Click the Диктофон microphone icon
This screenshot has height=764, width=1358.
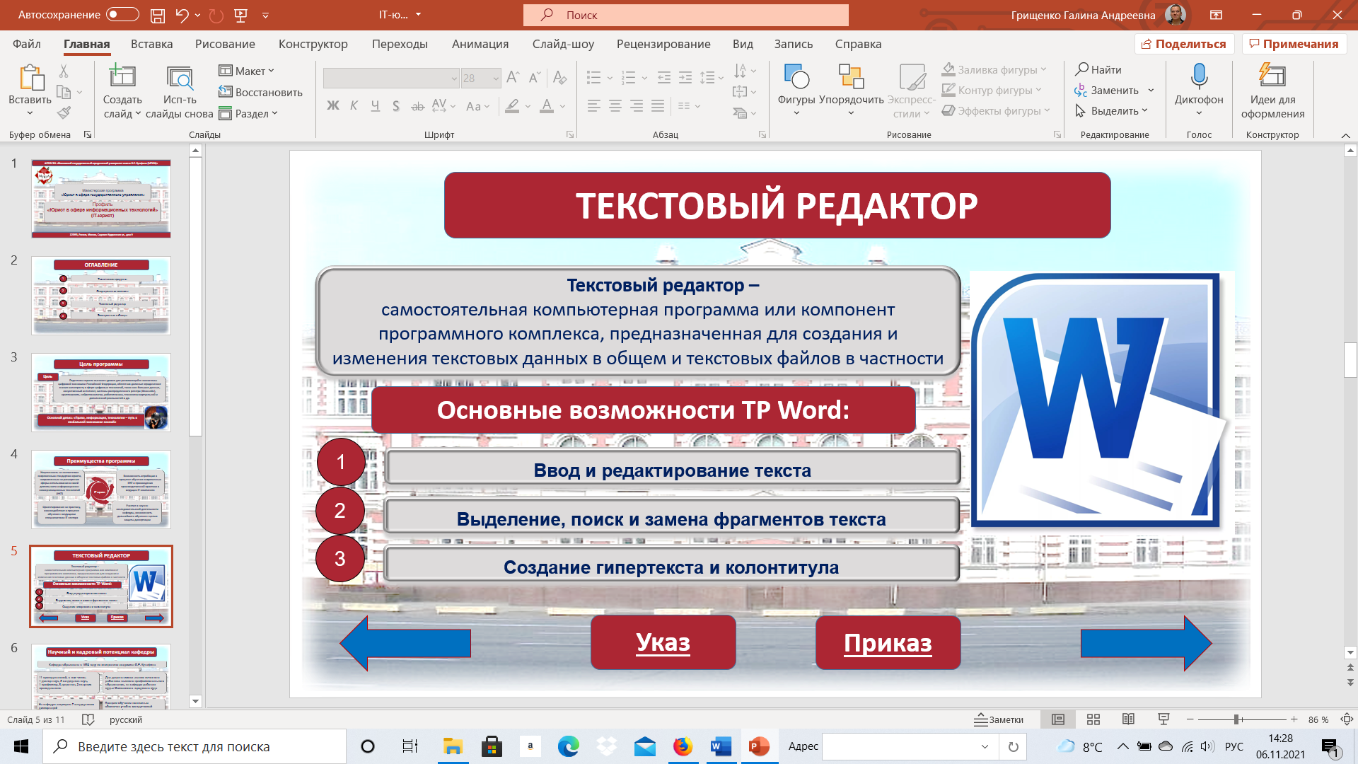click(x=1199, y=76)
